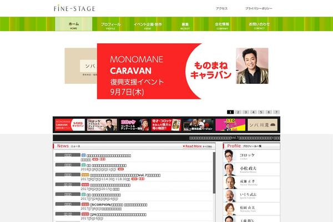
Task: Select slide 4 in banner pager
Action: click(254, 112)
